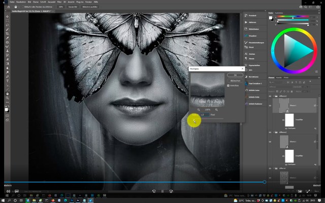Open the Filter menu

[58, 2]
